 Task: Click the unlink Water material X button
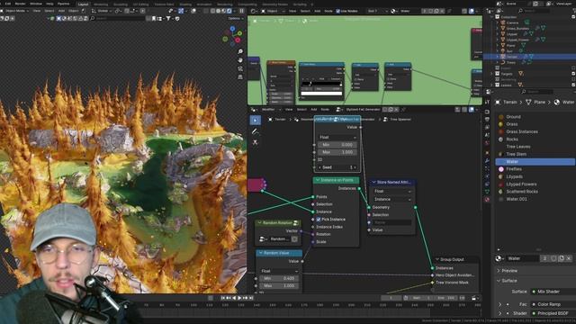[x=569, y=258]
